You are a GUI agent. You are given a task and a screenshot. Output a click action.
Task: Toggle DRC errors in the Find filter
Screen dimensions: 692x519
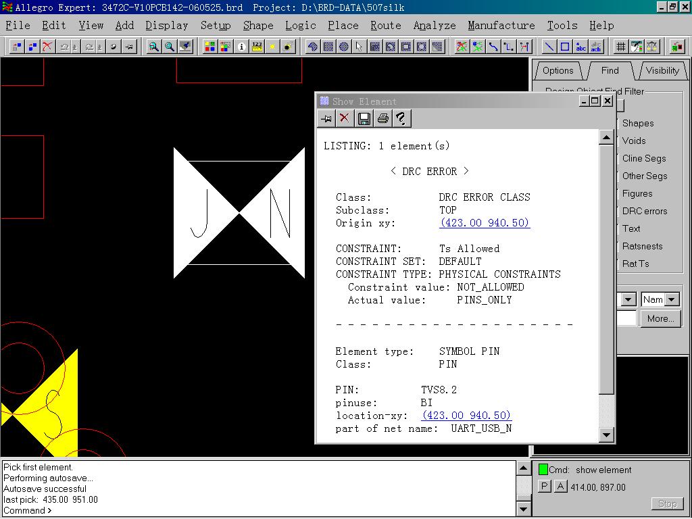click(644, 212)
